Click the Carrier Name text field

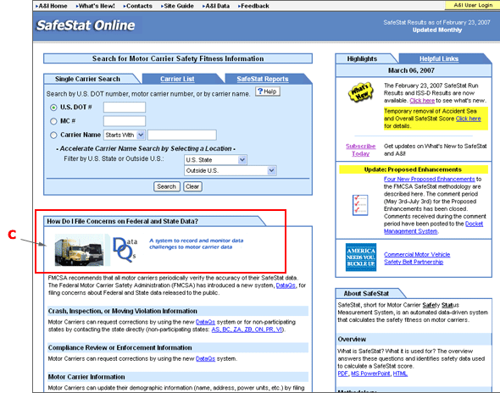[x=182, y=136]
